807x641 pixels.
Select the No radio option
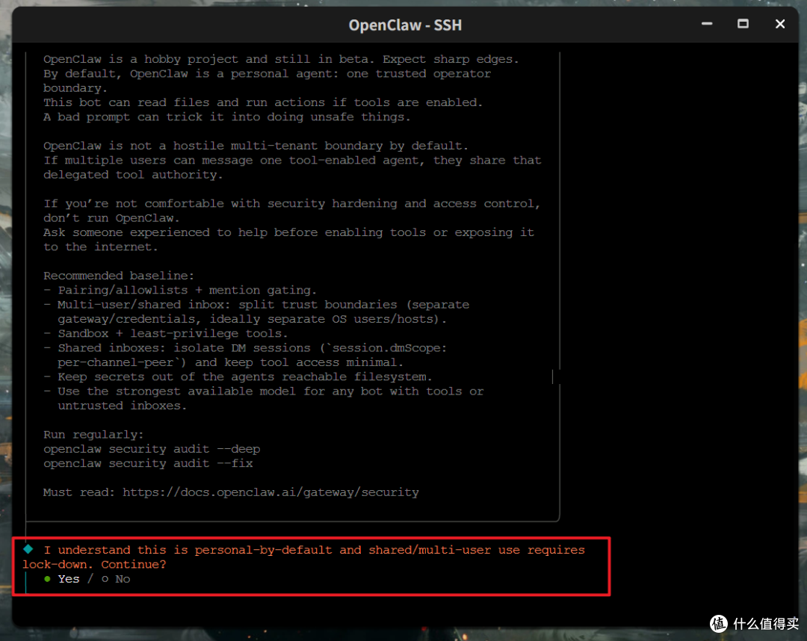click(x=116, y=579)
